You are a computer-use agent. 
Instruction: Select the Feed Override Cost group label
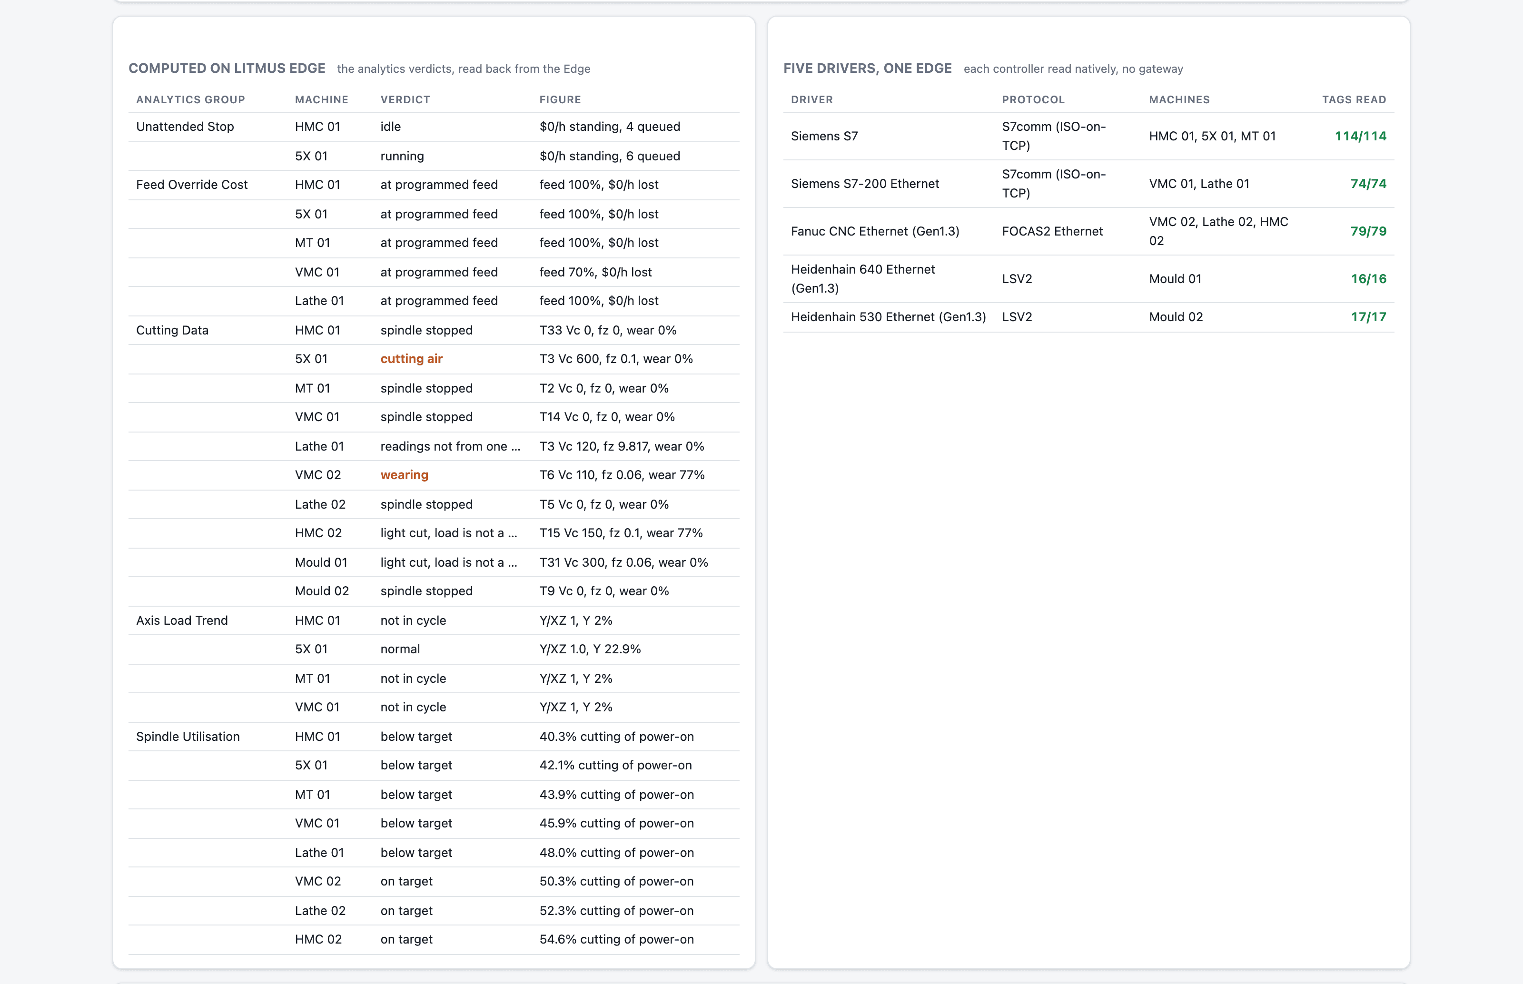click(192, 185)
